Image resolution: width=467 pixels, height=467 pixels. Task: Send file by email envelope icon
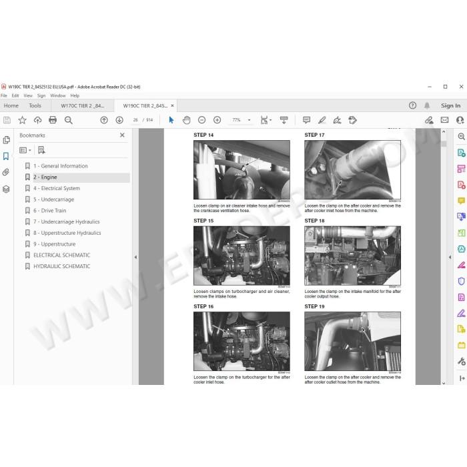tap(444, 120)
